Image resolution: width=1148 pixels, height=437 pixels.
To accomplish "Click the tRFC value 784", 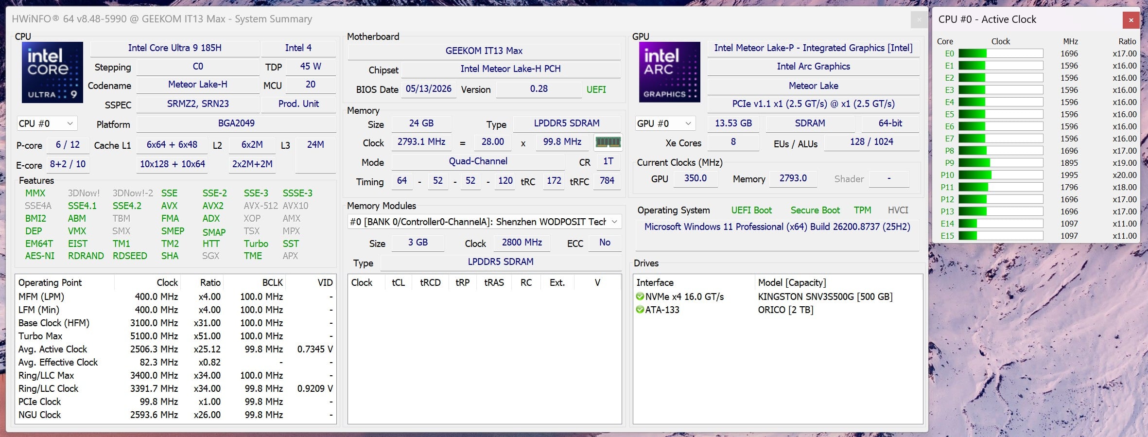I will pyautogui.click(x=607, y=181).
